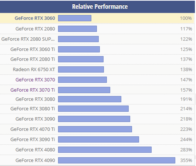
Task: Click the GeForce RTX 2080 link
Action: pyautogui.click(x=35, y=29)
